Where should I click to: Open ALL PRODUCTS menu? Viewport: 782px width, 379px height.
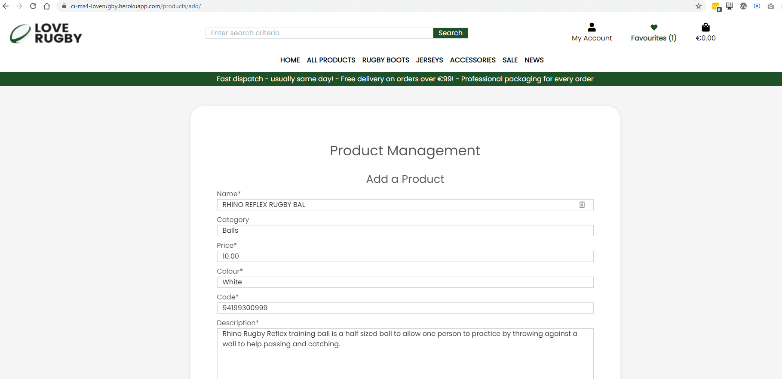(x=331, y=60)
